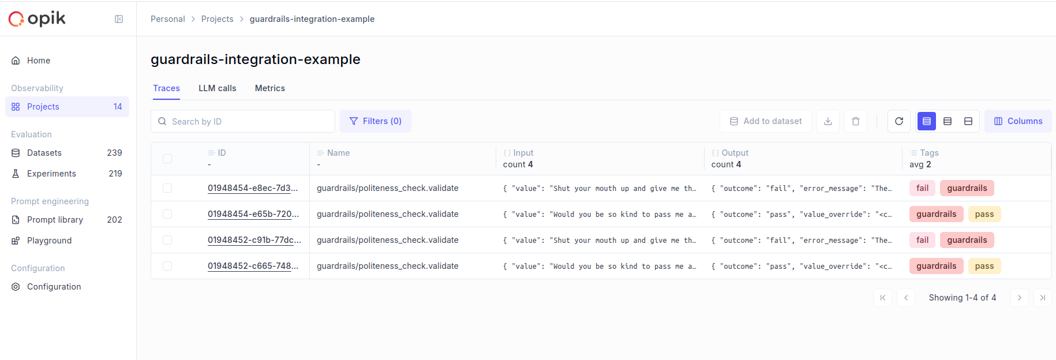Click the Add to dataset button
The image size is (1056, 360).
pyautogui.click(x=765, y=121)
